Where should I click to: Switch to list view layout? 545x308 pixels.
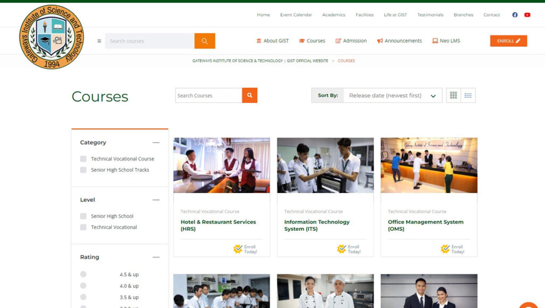point(468,96)
